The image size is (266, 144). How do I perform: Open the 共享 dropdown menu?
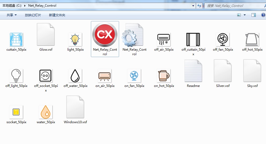(12, 15)
